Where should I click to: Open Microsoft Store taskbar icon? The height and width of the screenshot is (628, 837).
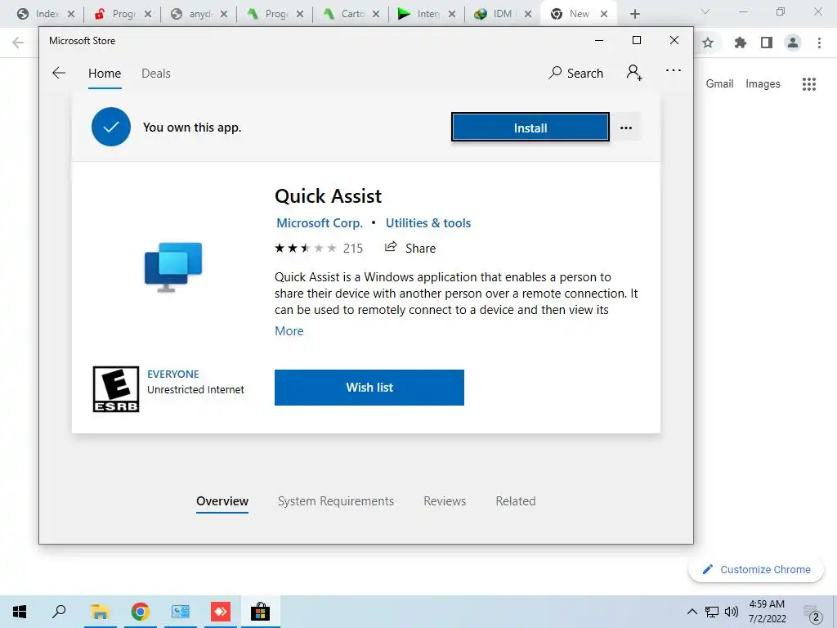coord(261,612)
